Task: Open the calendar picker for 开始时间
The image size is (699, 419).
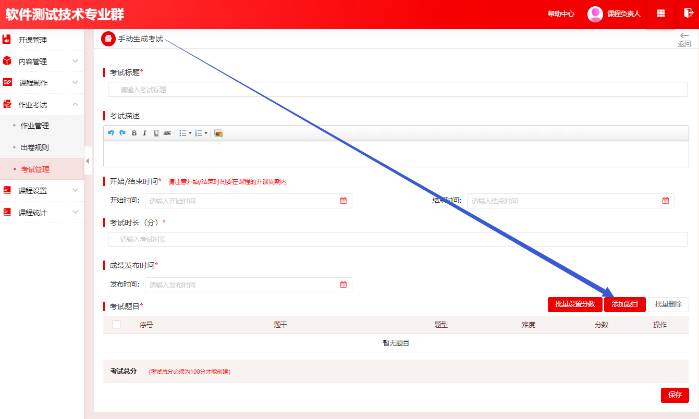Action: 344,201
